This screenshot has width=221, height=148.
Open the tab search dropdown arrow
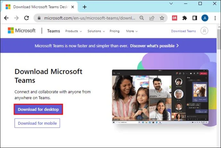pyautogui.click(x=171, y=4)
